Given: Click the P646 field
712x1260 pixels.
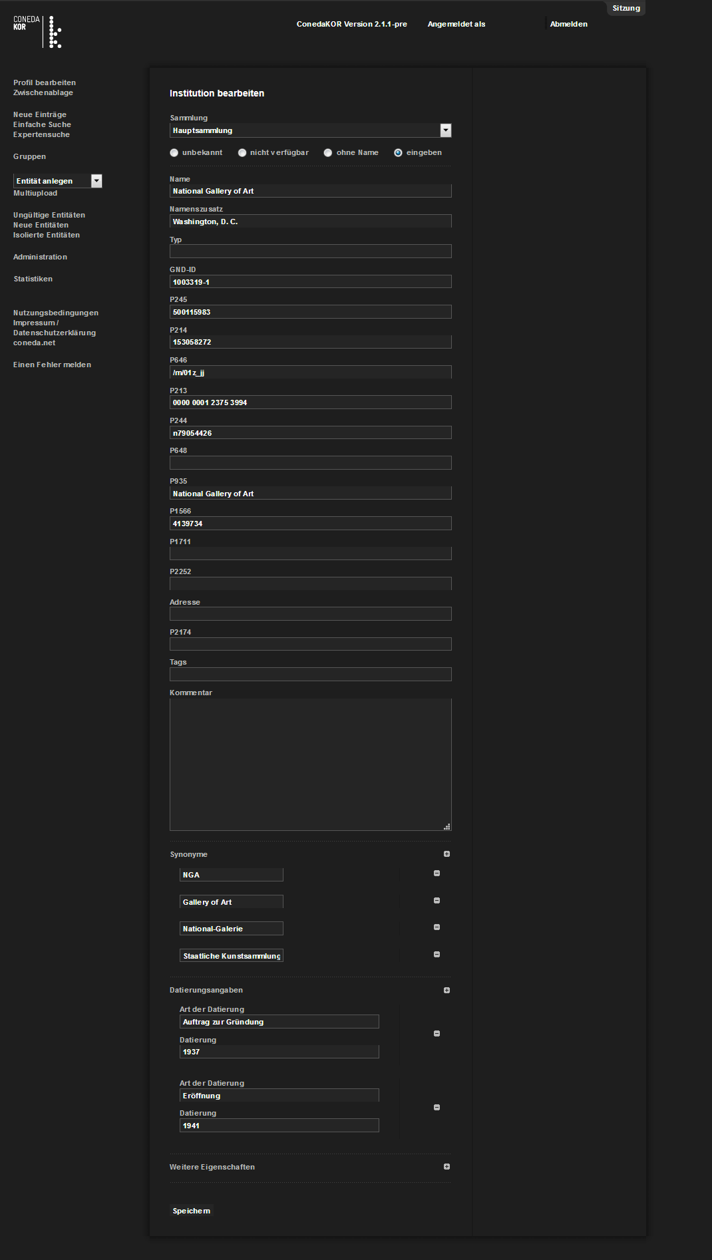Looking at the screenshot, I should click(x=311, y=373).
